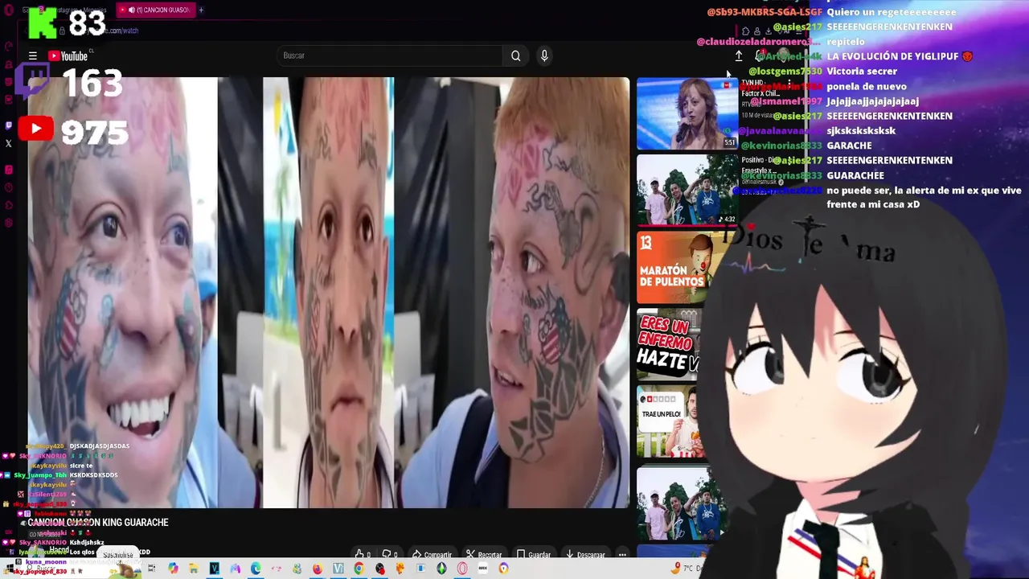Open the Opera main menu logo
The height and width of the screenshot is (579, 1029).
click(9, 10)
